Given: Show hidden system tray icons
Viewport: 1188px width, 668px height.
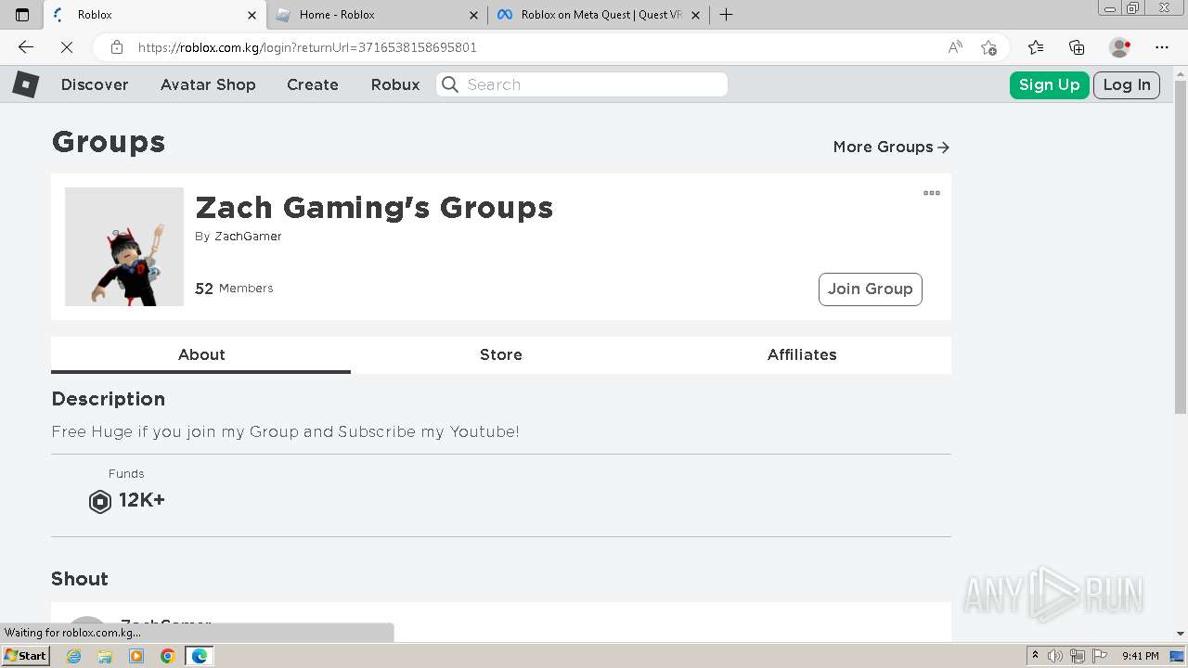Looking at the screenshot, I should click(1035, 656).
